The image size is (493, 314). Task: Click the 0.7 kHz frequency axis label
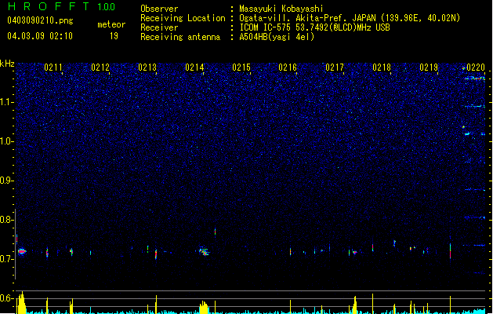[7, 259]
